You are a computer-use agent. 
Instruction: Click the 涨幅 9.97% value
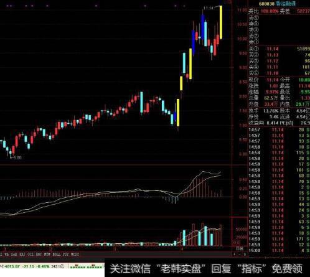point(272,92)
